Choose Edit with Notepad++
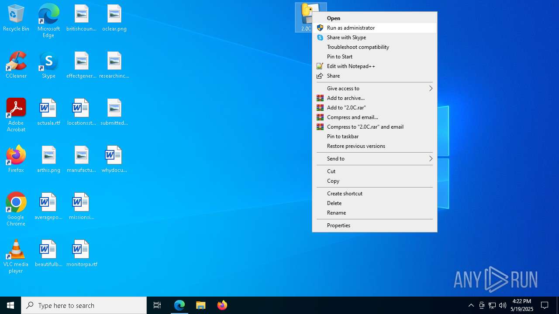 coord(375,66)
